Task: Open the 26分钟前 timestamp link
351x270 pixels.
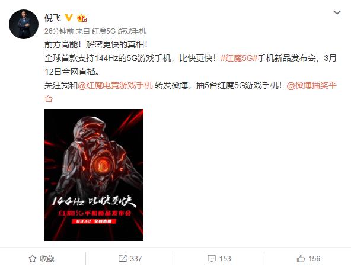Action: click(x=59, y=31)
